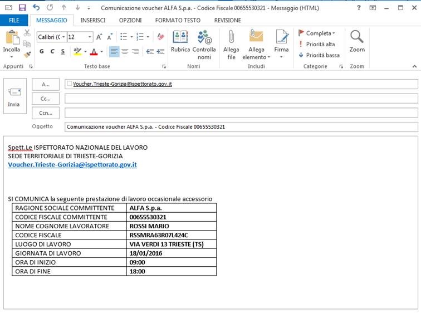
Task: Toggle underline (S) formatting
Action: tap(63, 51)
